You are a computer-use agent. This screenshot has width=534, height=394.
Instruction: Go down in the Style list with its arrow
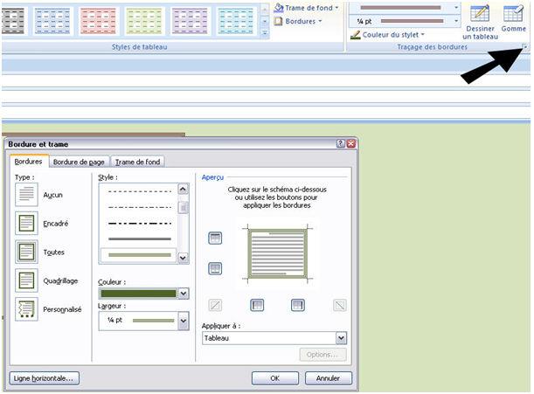[x=183, y=258]
